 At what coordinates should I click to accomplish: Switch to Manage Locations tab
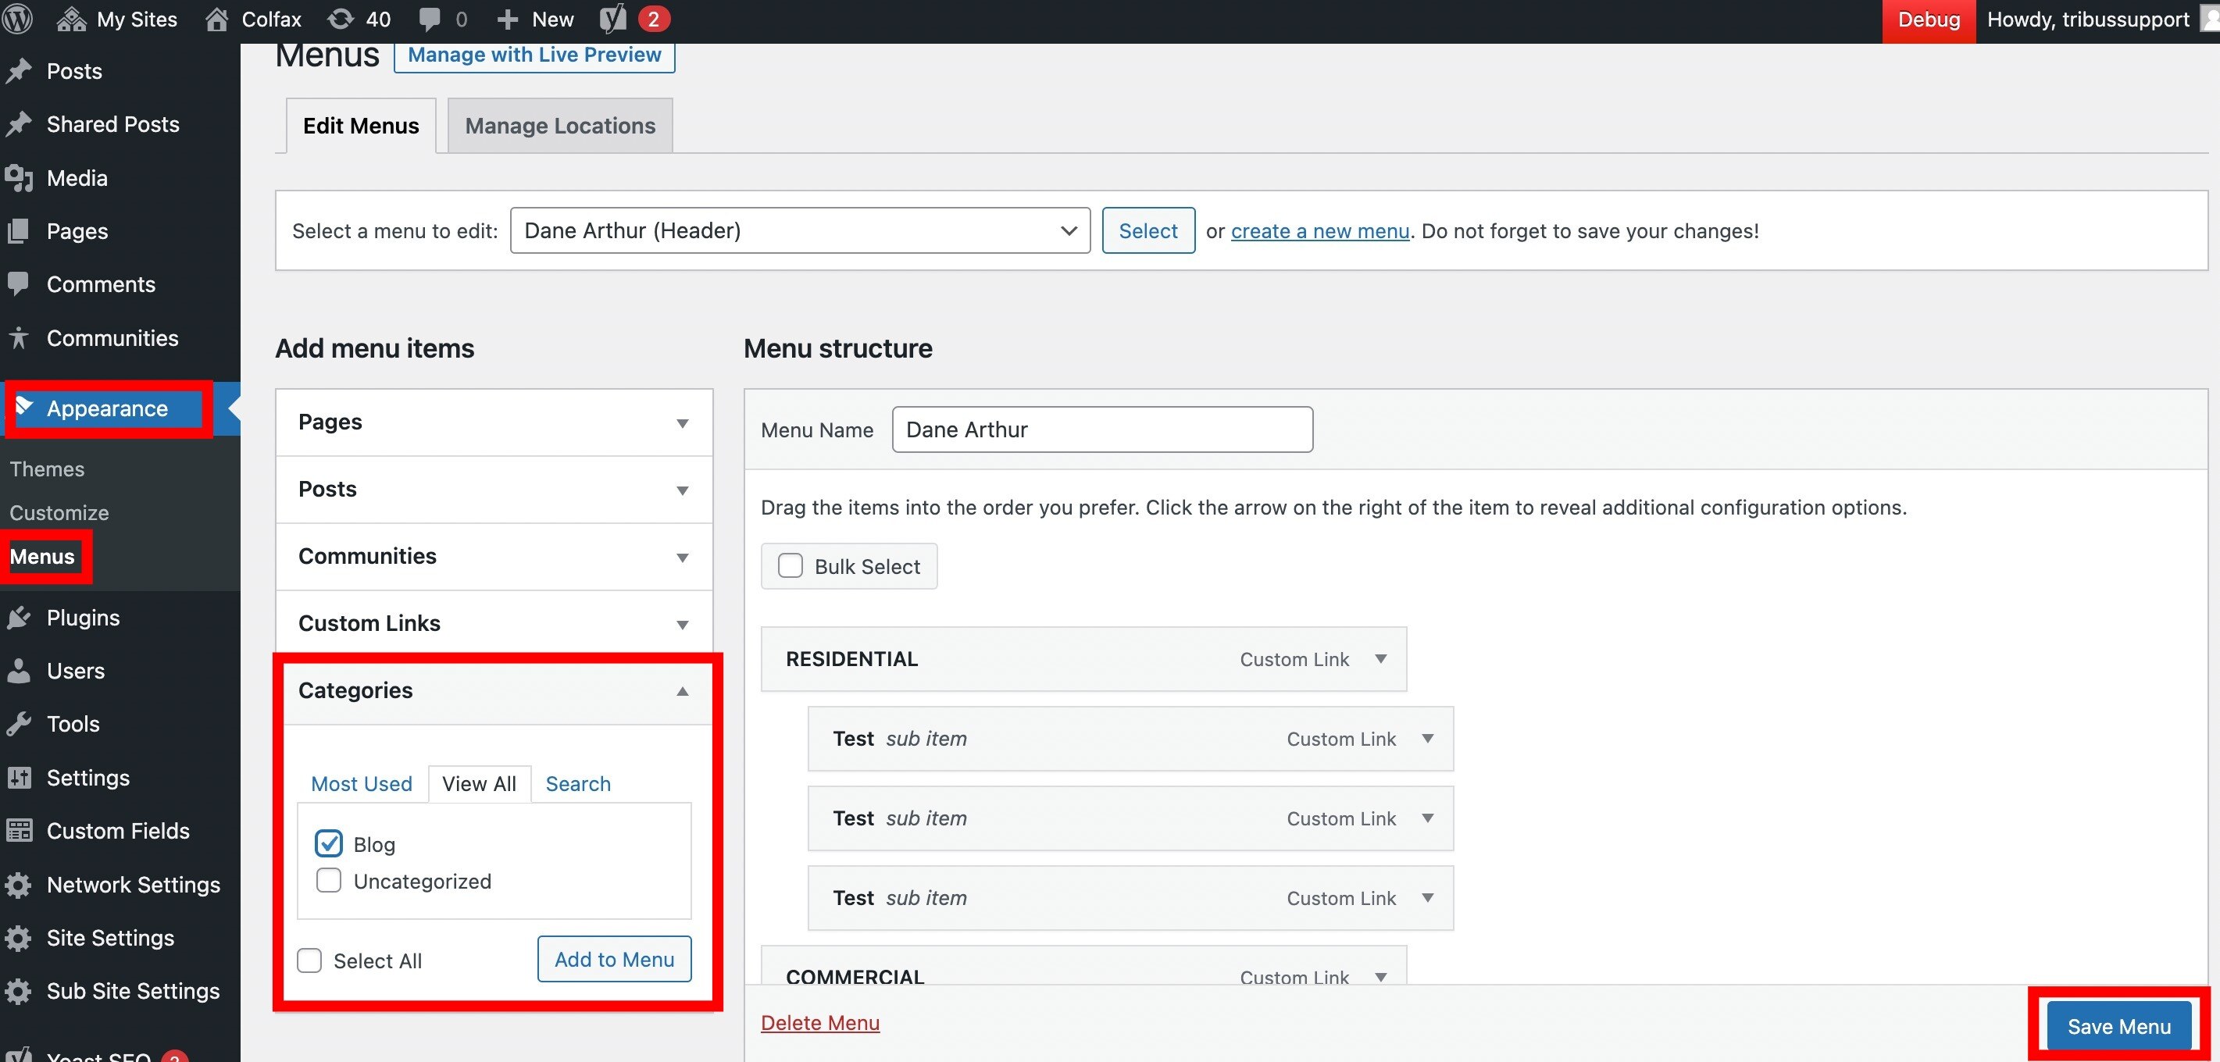[560, 126]
